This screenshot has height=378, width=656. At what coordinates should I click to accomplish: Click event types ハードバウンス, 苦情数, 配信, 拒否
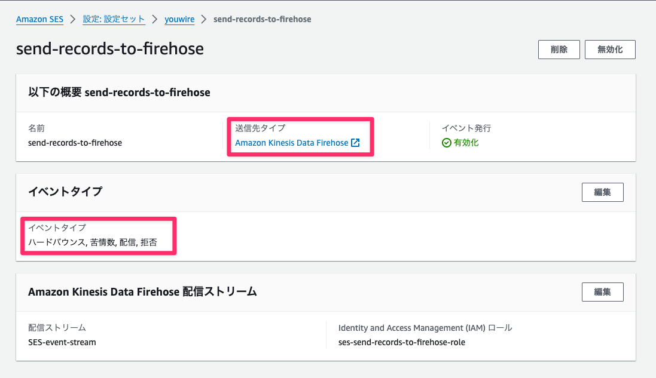click(x=93, y=242)
